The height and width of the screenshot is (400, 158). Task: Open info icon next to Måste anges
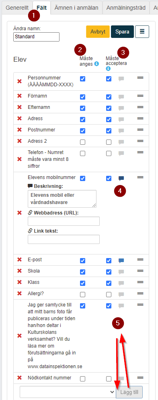click(96, 64)
